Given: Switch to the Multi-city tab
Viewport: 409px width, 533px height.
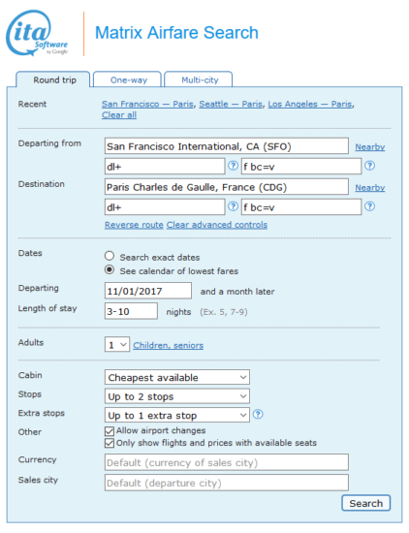Looking at the screenshot, I should point(199,79).
